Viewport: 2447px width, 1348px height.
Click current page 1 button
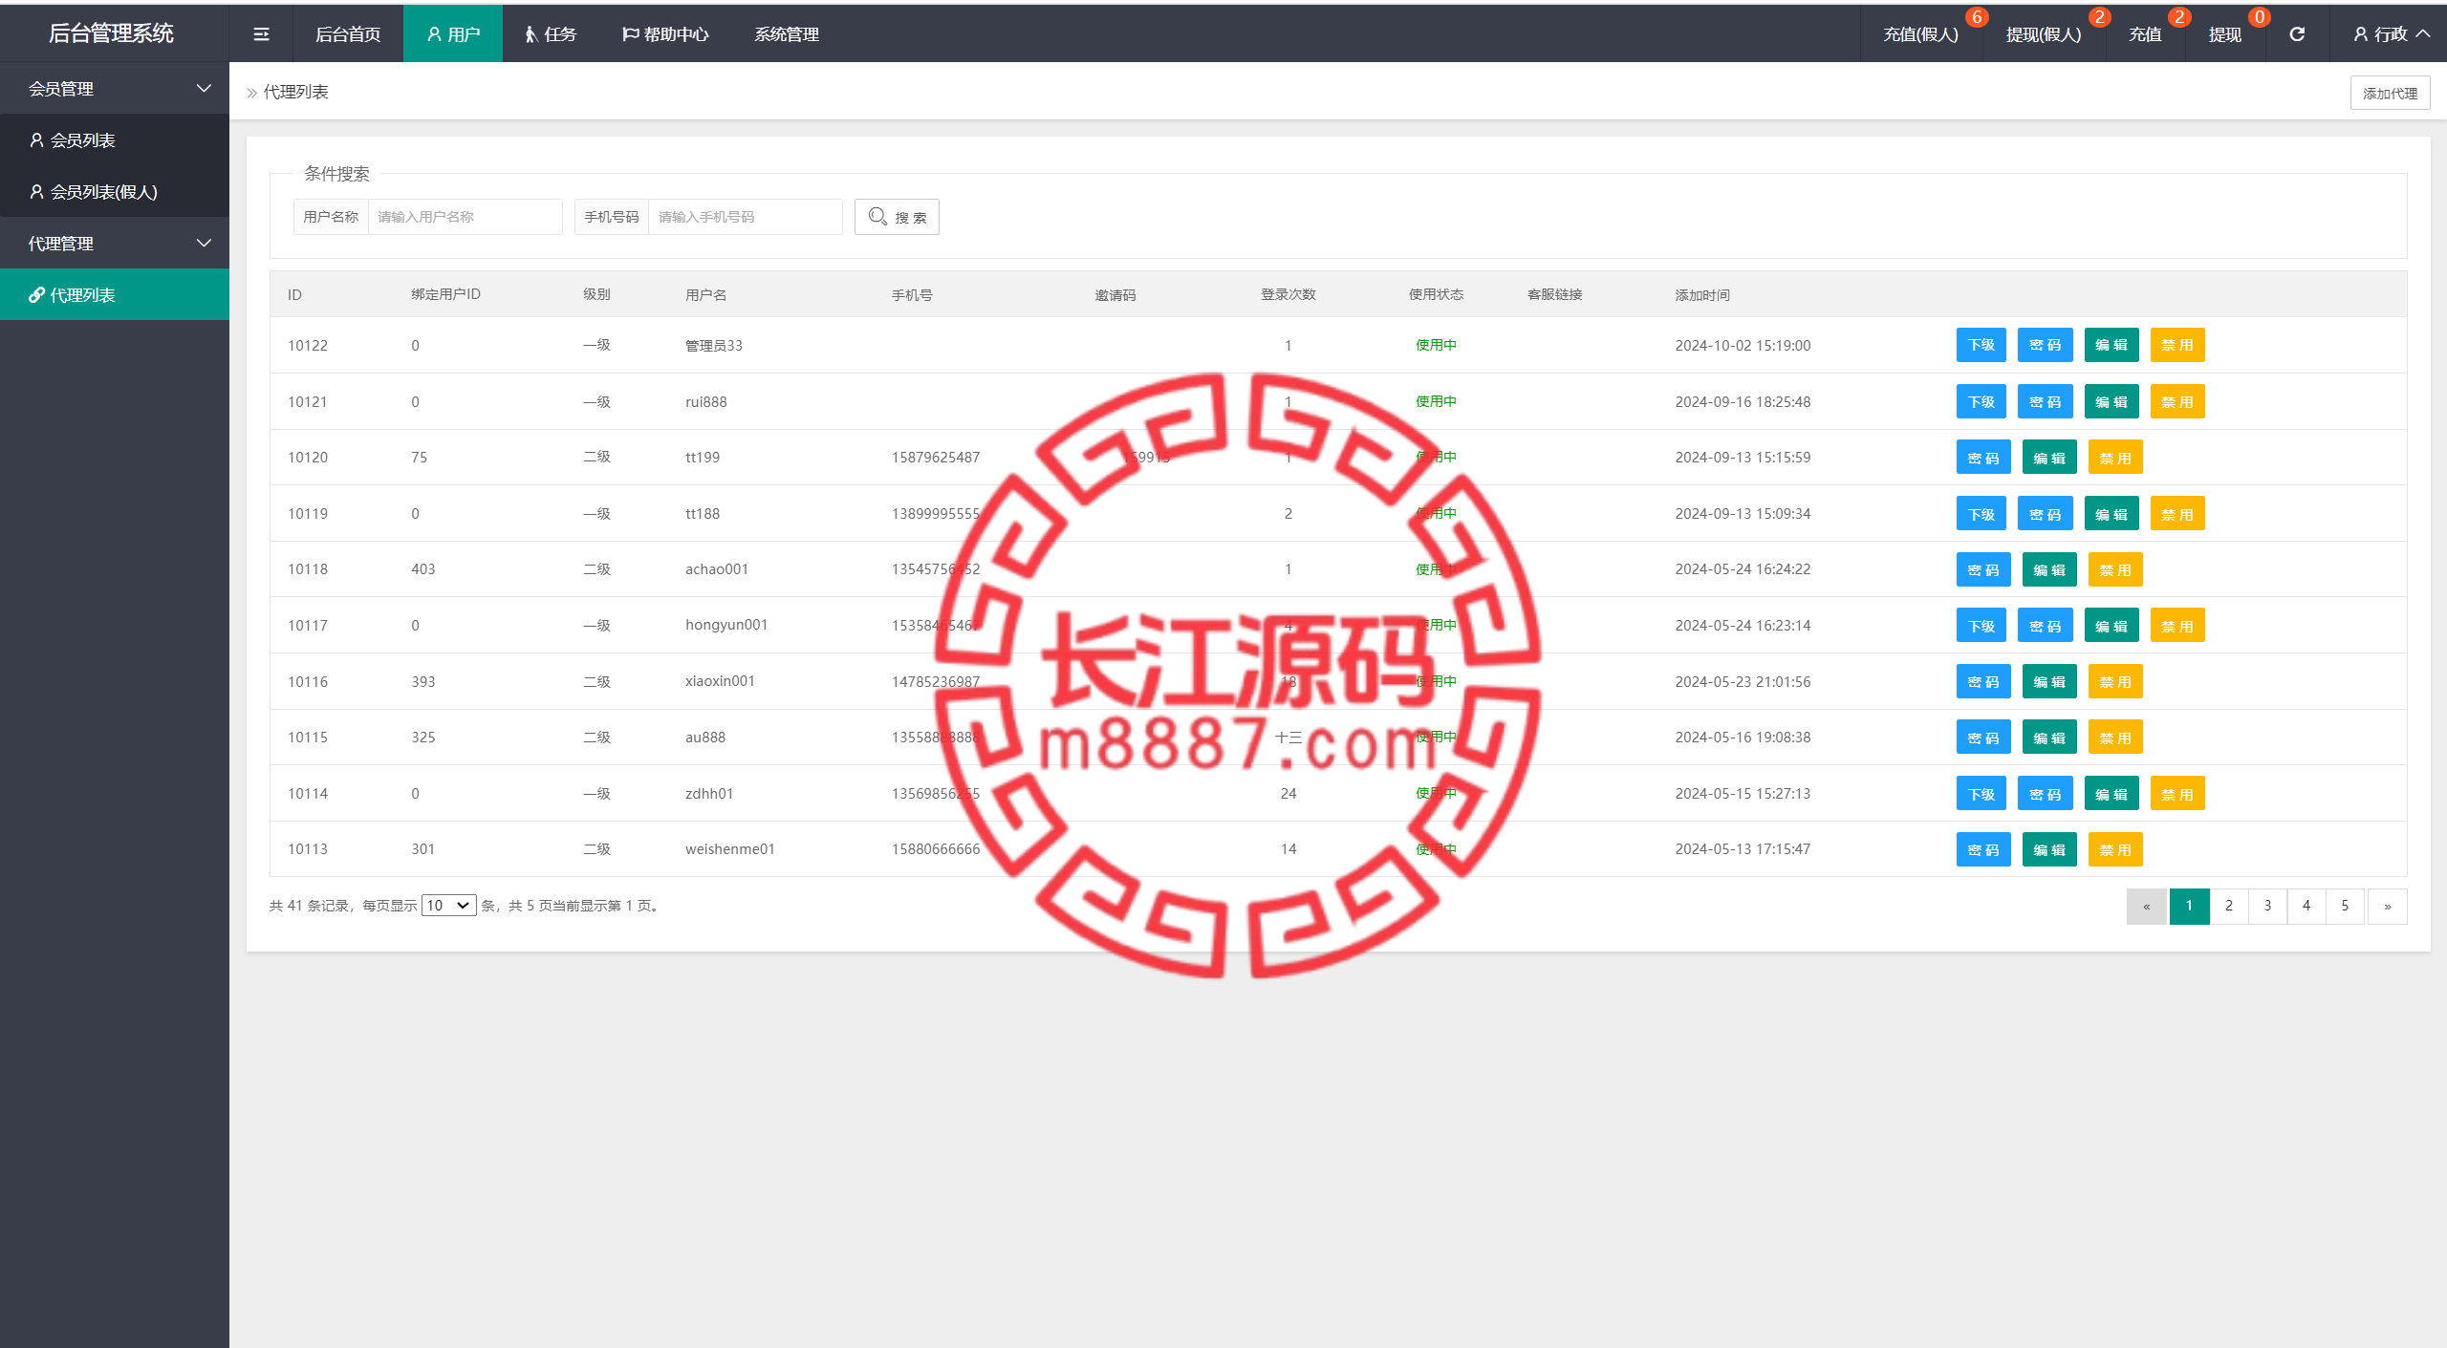click(x=2189, y=906)
